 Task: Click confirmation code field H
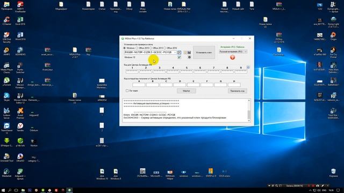point(234,85)
